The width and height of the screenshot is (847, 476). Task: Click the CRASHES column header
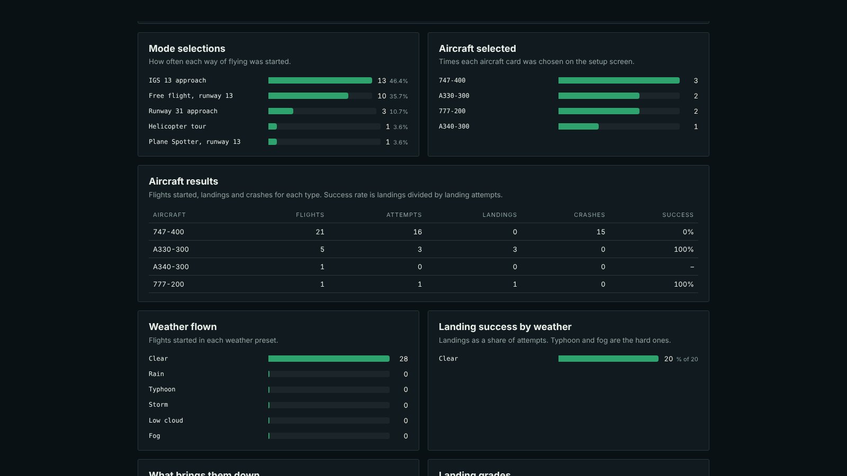589,215
